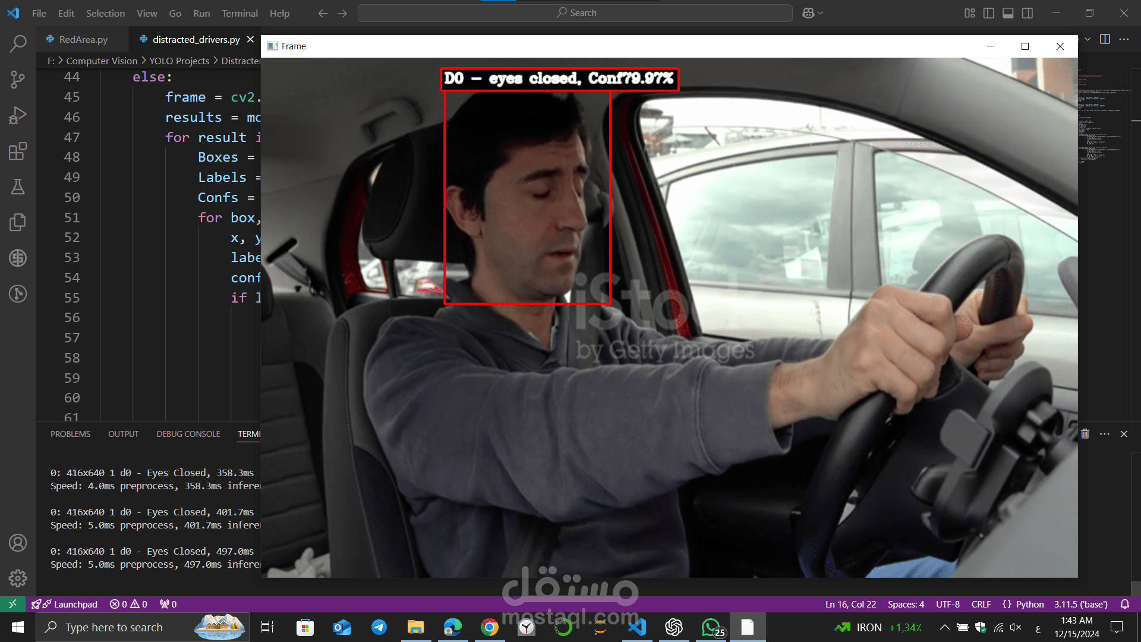Open the Run and Debug view
The width and height of the screenshot is (1141, 642).
pyautogui.click(x=18, y=115)
